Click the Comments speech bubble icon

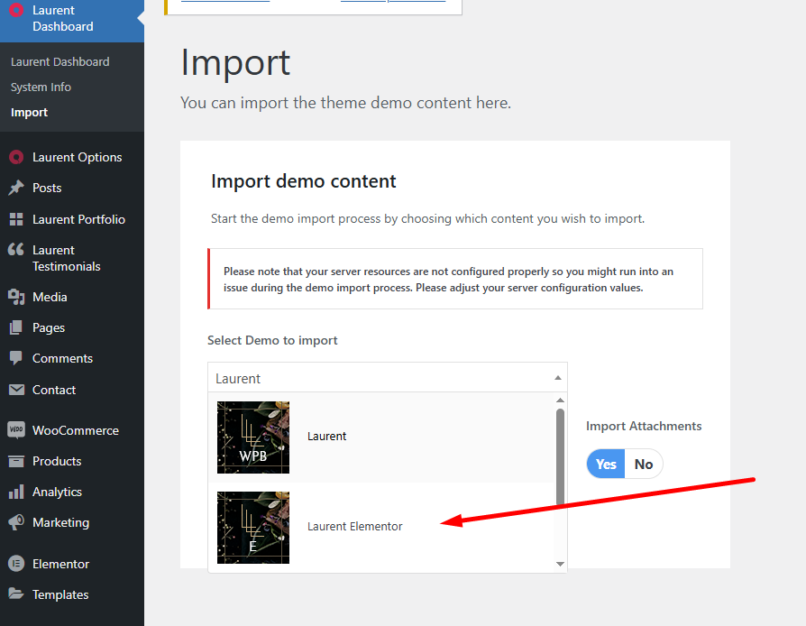click(16, 358)
